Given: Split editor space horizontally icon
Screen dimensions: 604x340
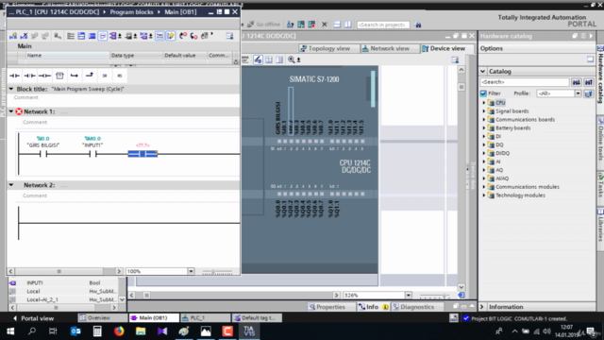Looking at the screenshot, I should (337, 25).
